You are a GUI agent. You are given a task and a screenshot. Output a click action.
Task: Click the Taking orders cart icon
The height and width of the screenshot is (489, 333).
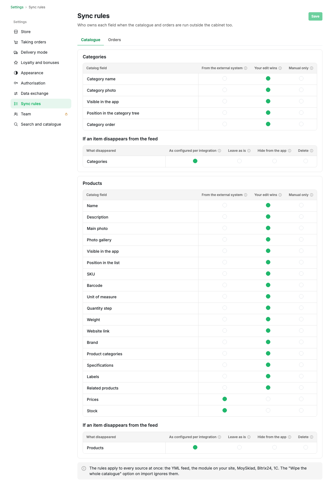click(16, 42)
